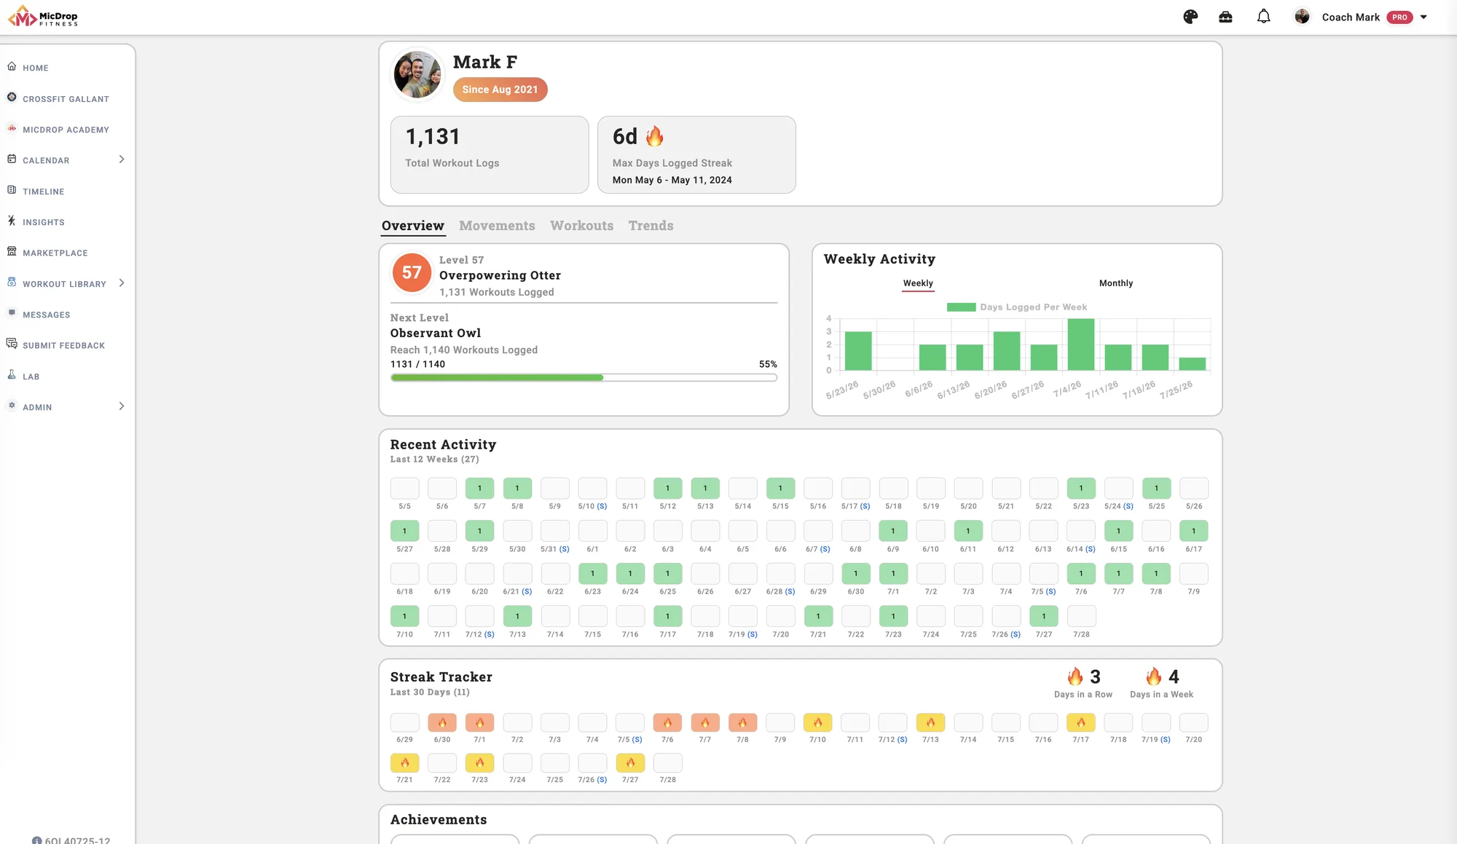The width and height of the screenshot is (1457, 844).
Task: Click the Timeline sidebar icon
Action: 12,190
